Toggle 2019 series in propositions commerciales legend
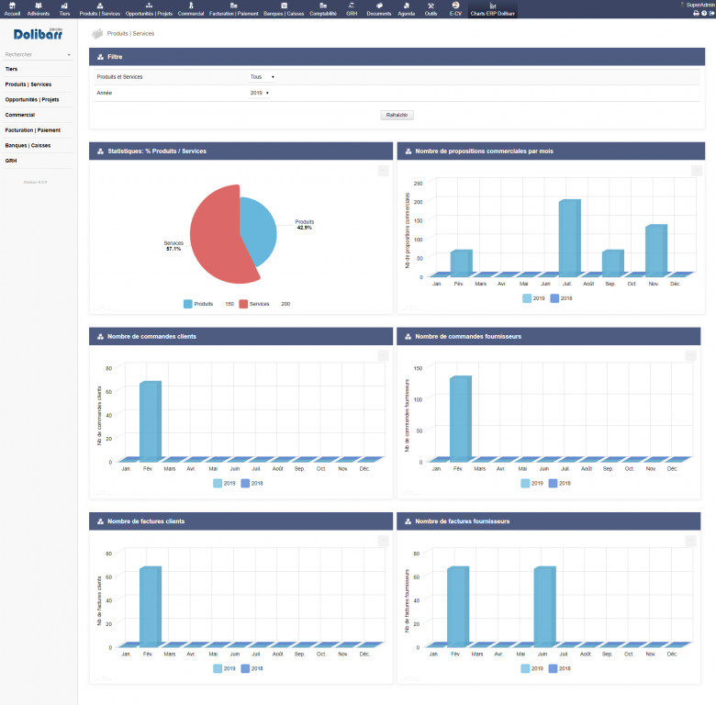This screenshot has height=705, width=716. pyautogui.click(x=528, y=298)
